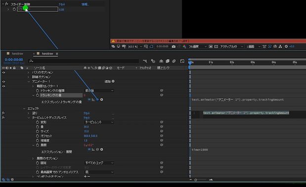This screenshot has height=187, width=306.
Task: Open the graph editor icon
Action: tap(182, 61)
